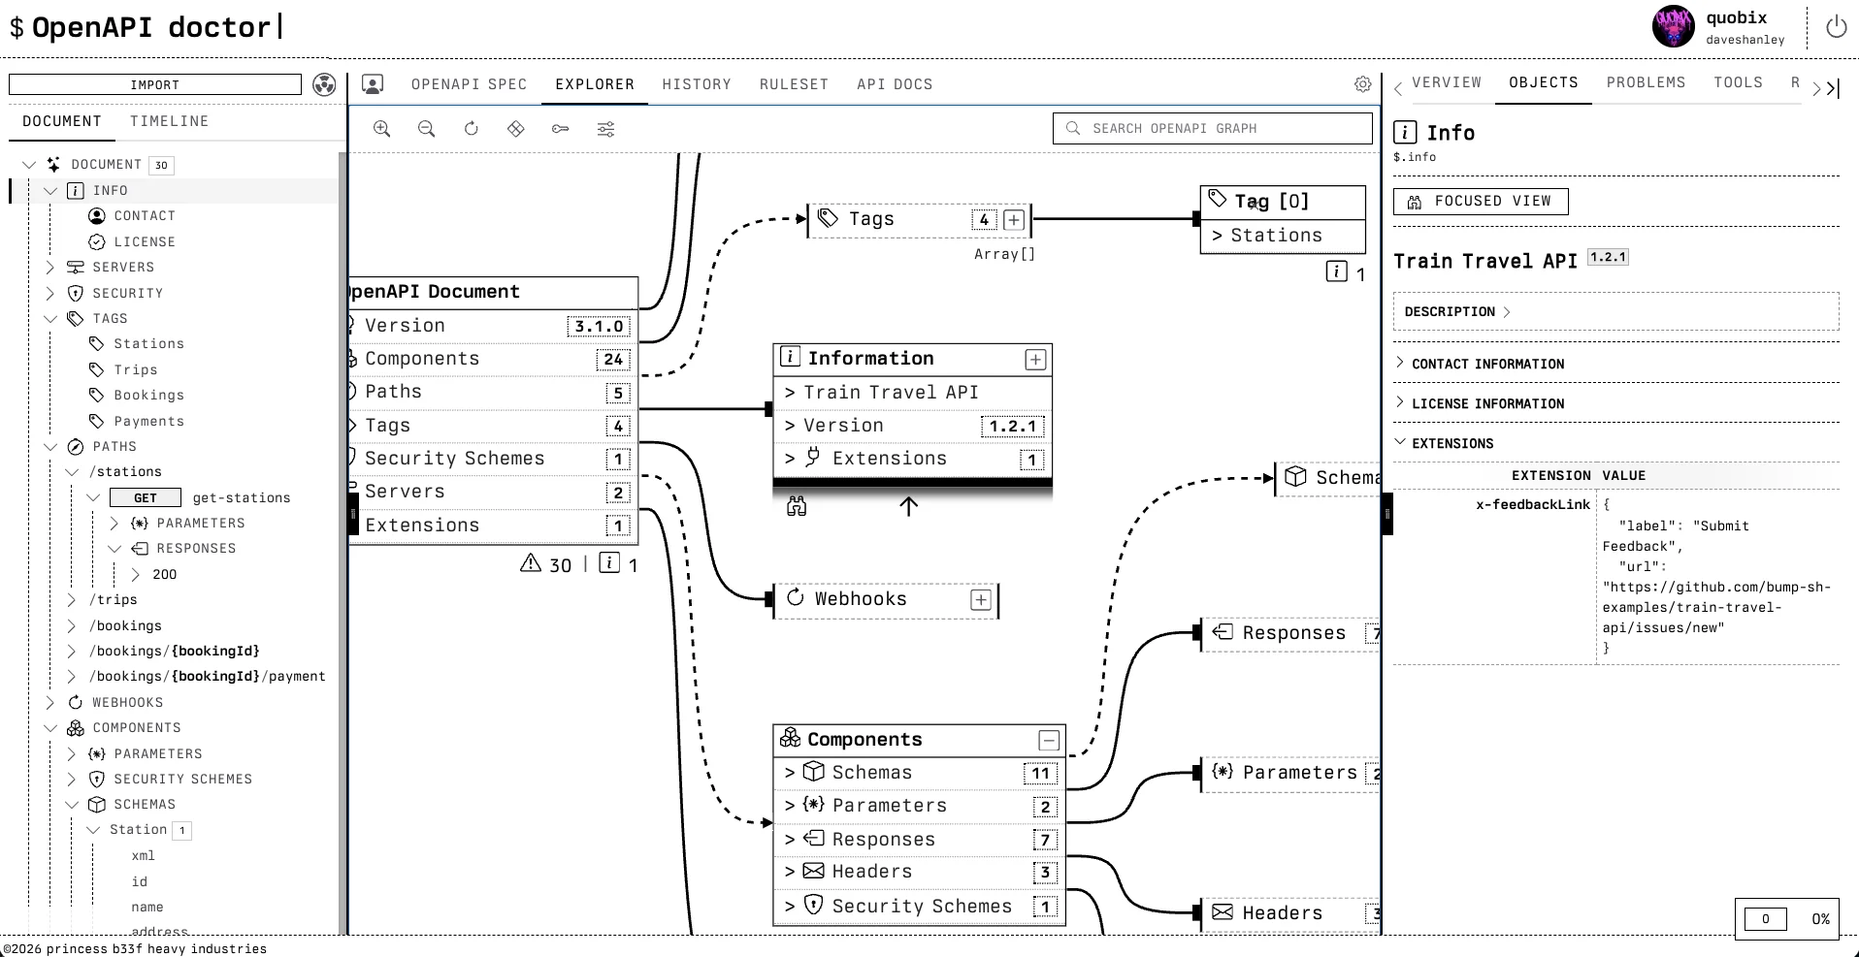This screenshot has width=1859, height=957.
Task: Switch to the Ruleset tab
Action: (794, 84)
